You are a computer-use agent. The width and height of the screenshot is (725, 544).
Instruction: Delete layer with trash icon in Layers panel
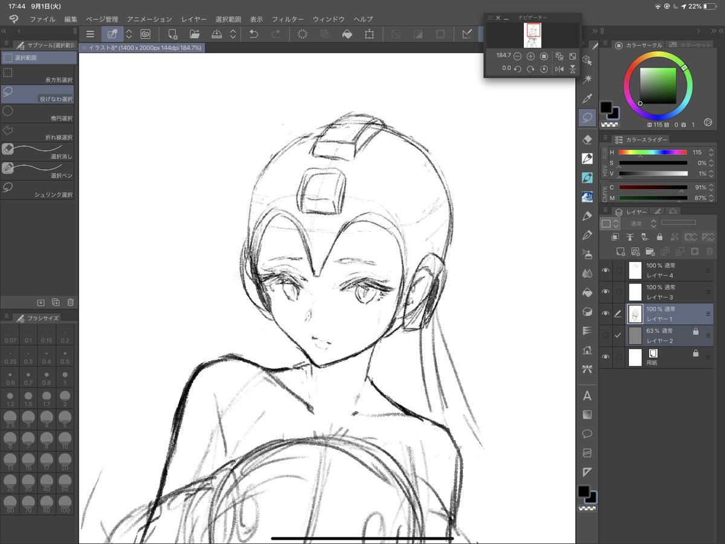(x=708, y=251)
